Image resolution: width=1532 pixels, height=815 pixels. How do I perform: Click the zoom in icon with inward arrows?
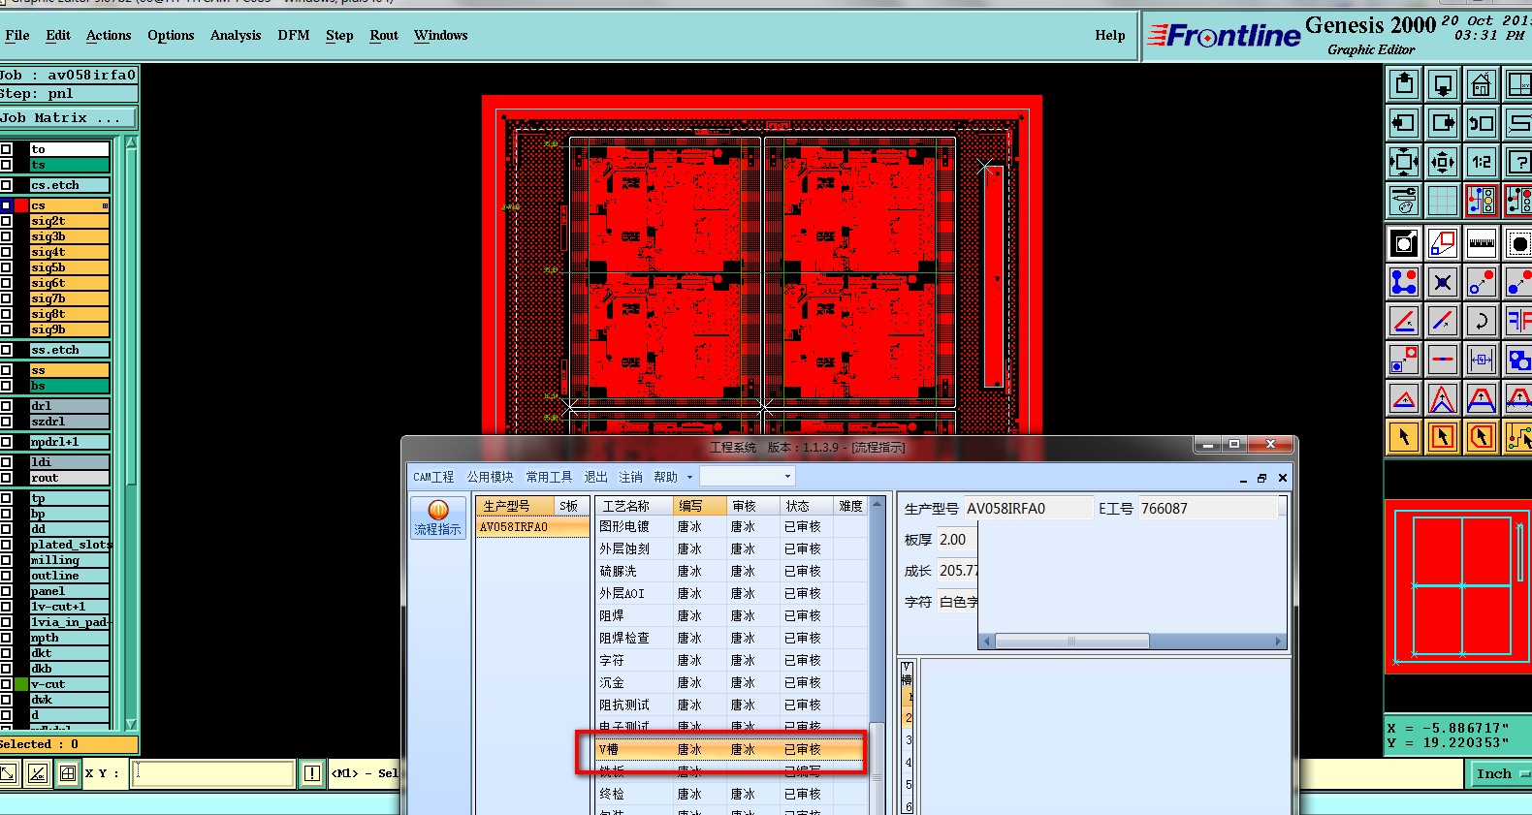click(x=1404, y=163)
